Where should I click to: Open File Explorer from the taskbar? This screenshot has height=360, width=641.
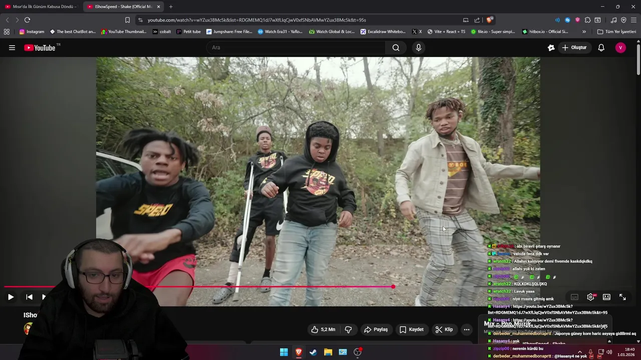tap(328, 352)
